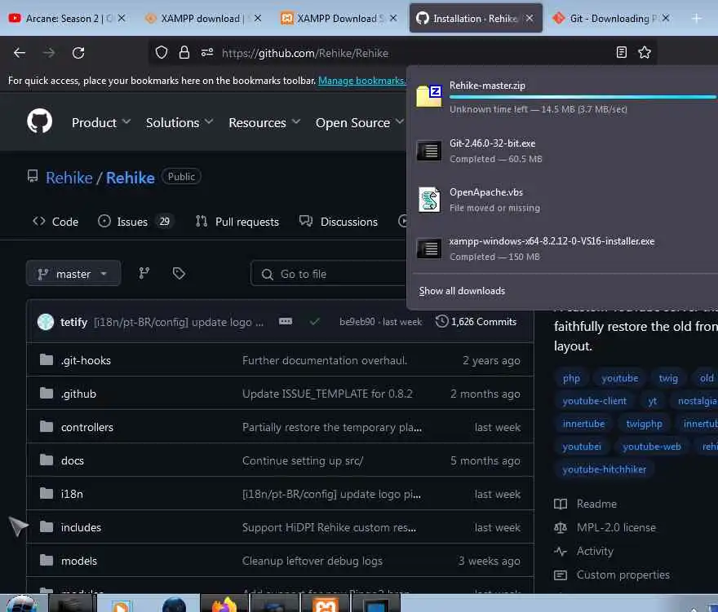Click the Rehike-master.zip download progress bar

tap(583, 97)
